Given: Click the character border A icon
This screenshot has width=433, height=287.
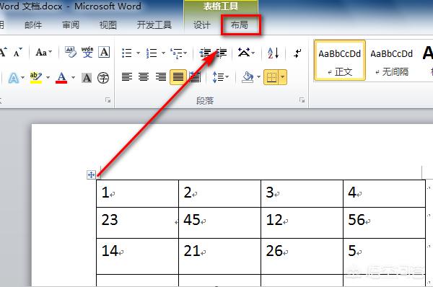Looking at the screenshot, I should coord(104,52).
